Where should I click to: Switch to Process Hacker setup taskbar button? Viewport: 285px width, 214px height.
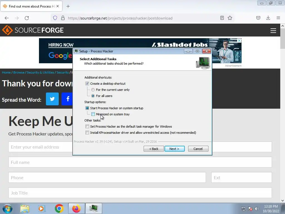point(94,208)
